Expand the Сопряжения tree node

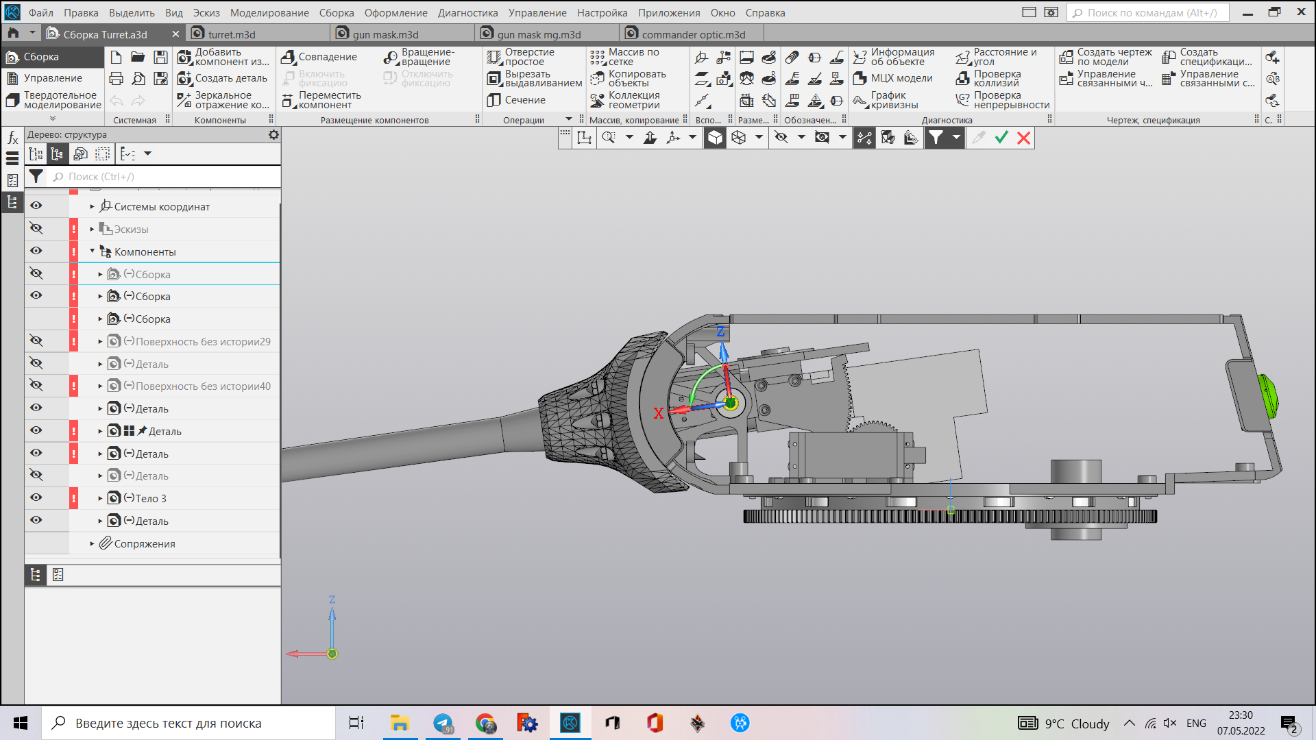coord(92,543)
